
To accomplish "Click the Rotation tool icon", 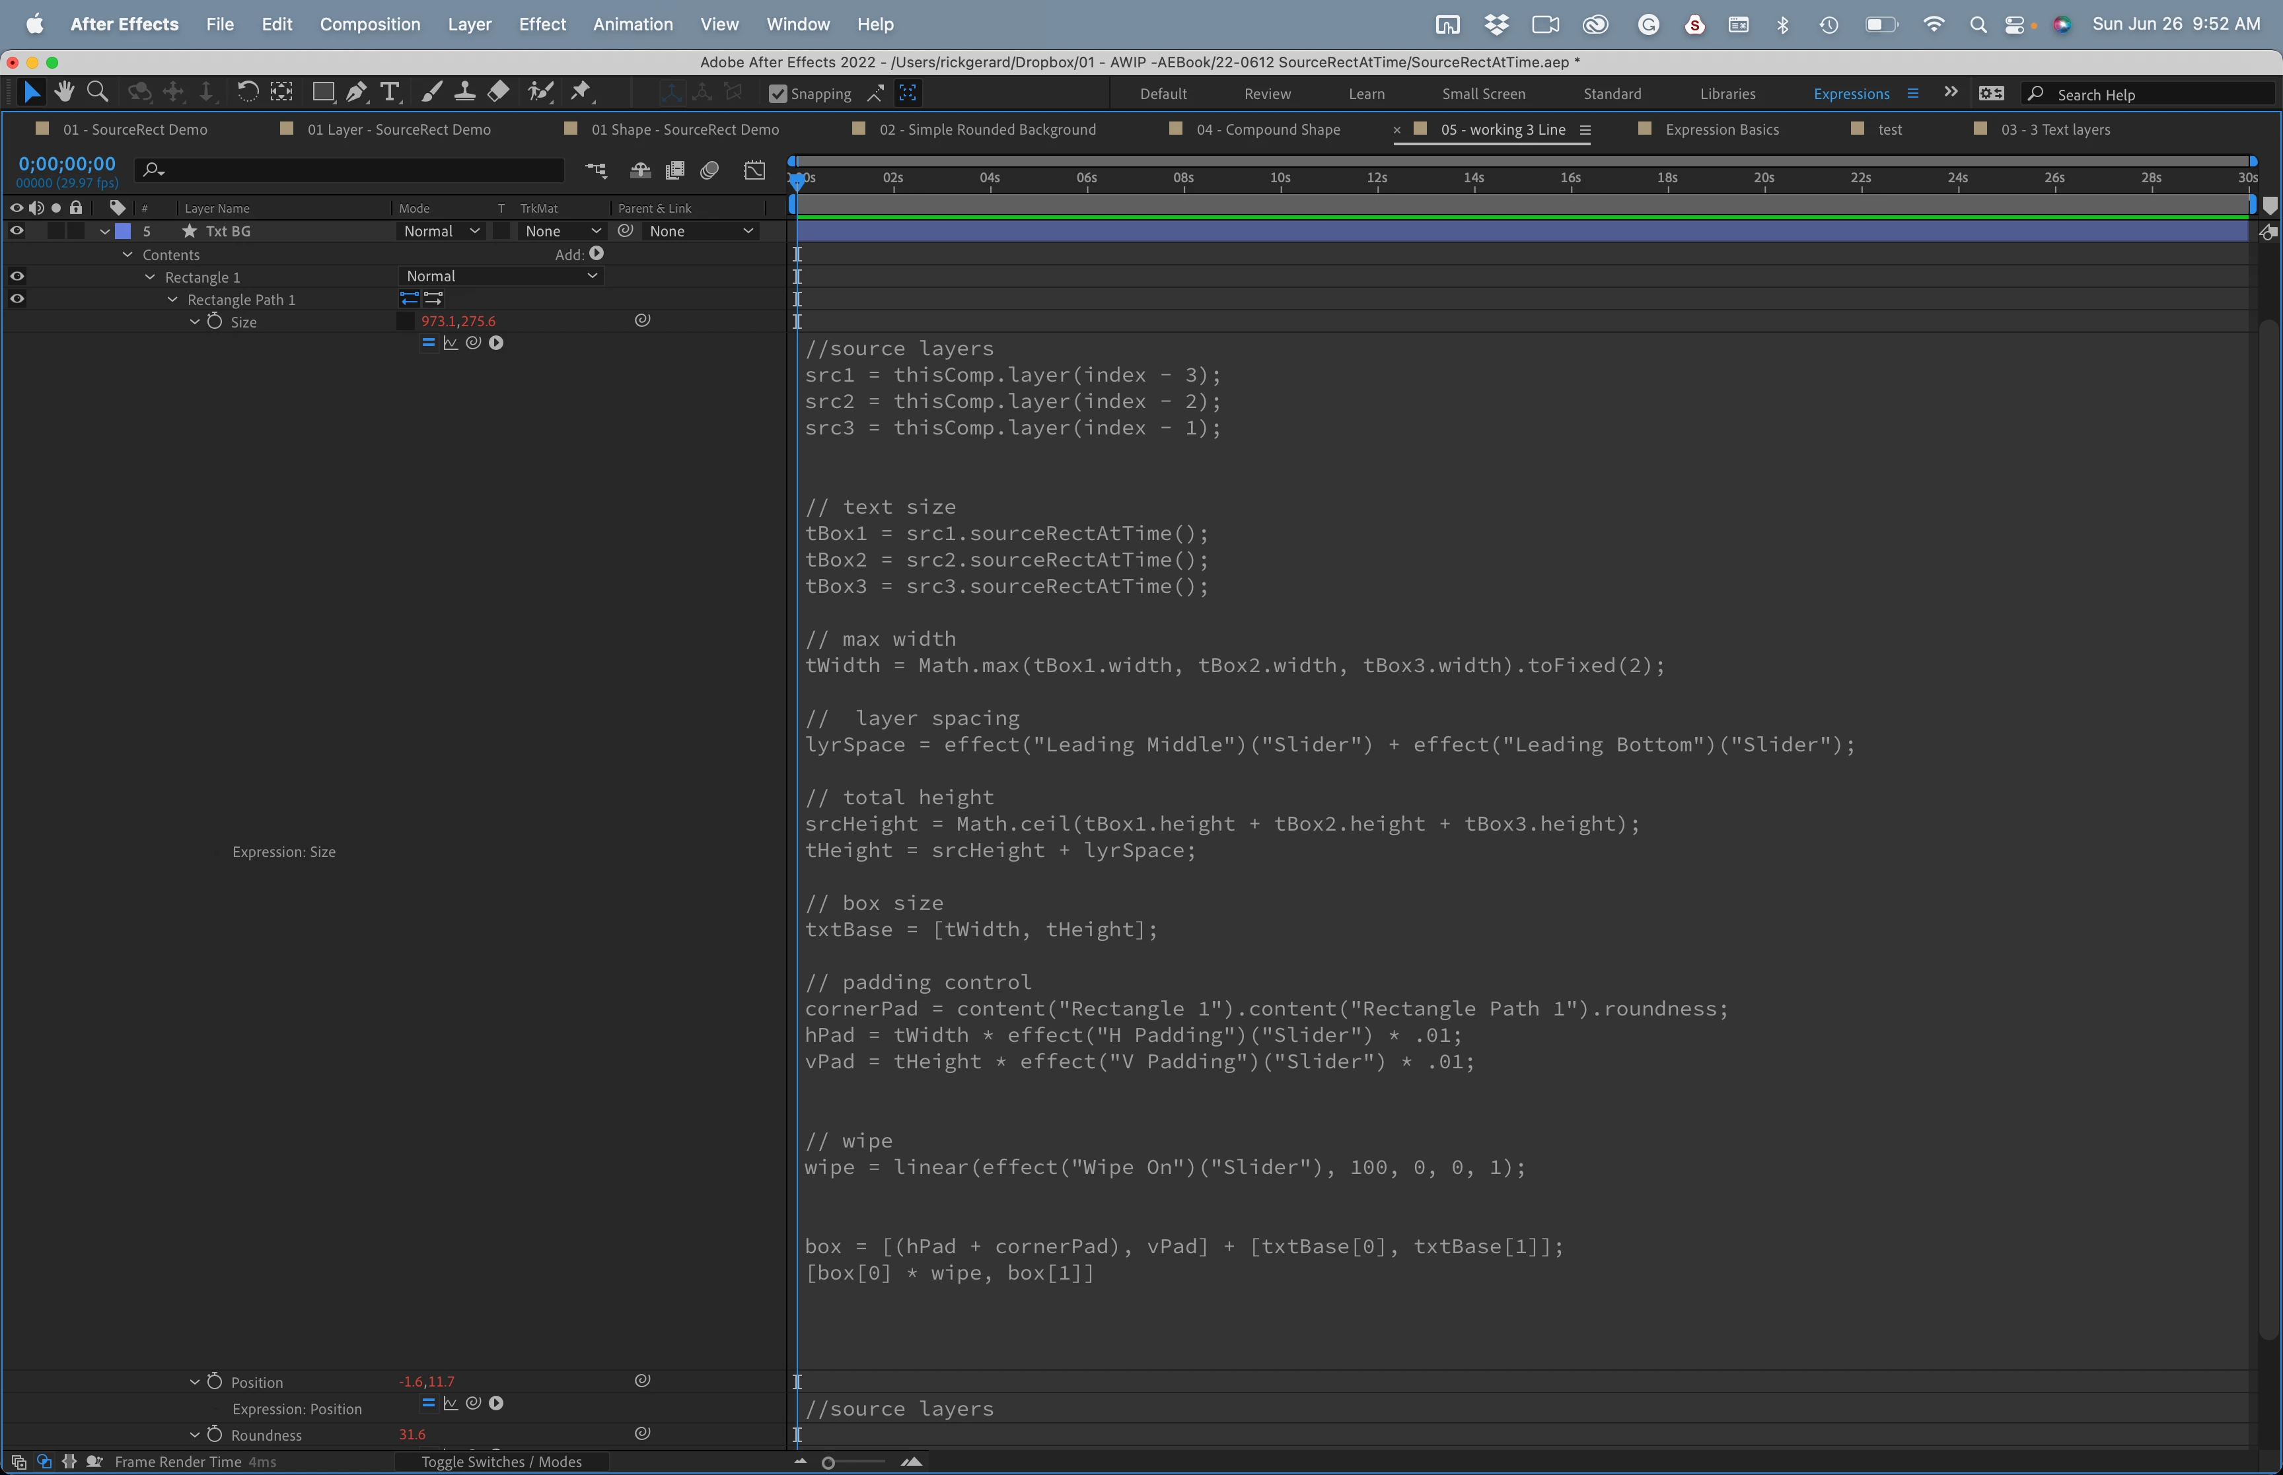I will 247,92.
